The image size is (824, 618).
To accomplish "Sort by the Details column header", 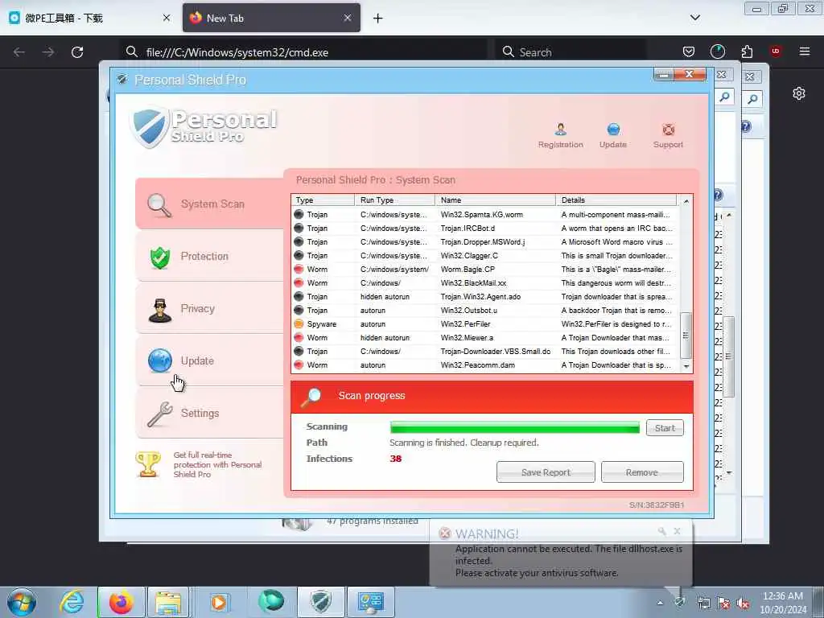I will [x=616, y=200].
